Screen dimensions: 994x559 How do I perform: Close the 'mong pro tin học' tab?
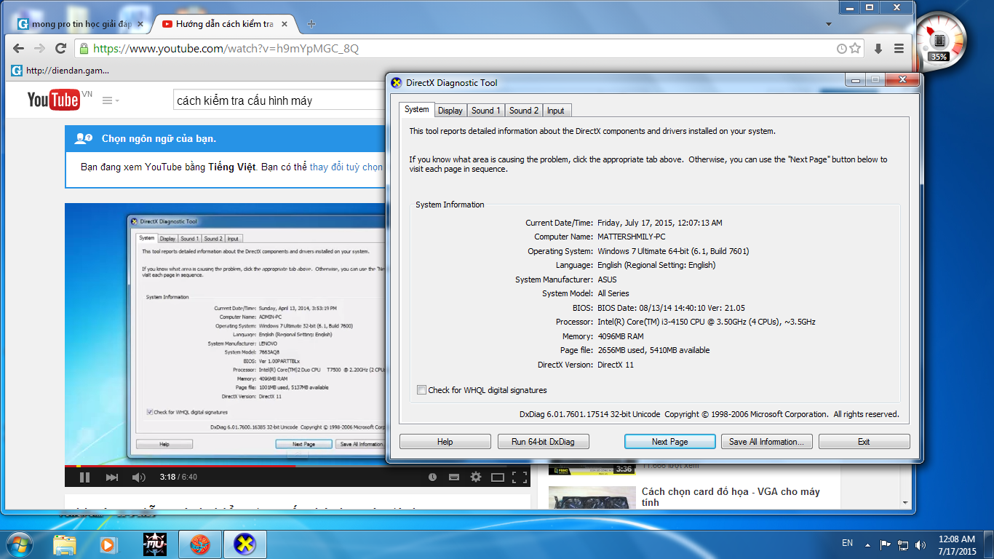[141, 24]
